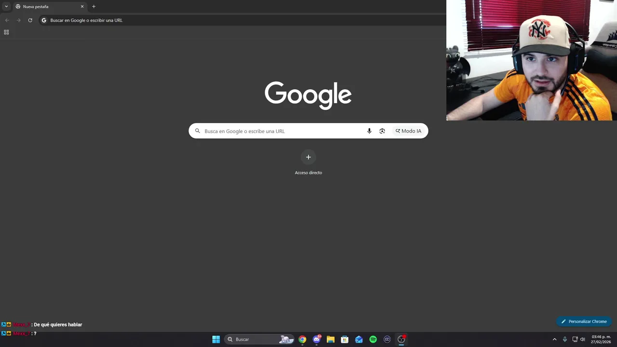The height and width of the screenshot is (347, 617).
Task: Click the browser back arrow
Action: tap(7, 20)
